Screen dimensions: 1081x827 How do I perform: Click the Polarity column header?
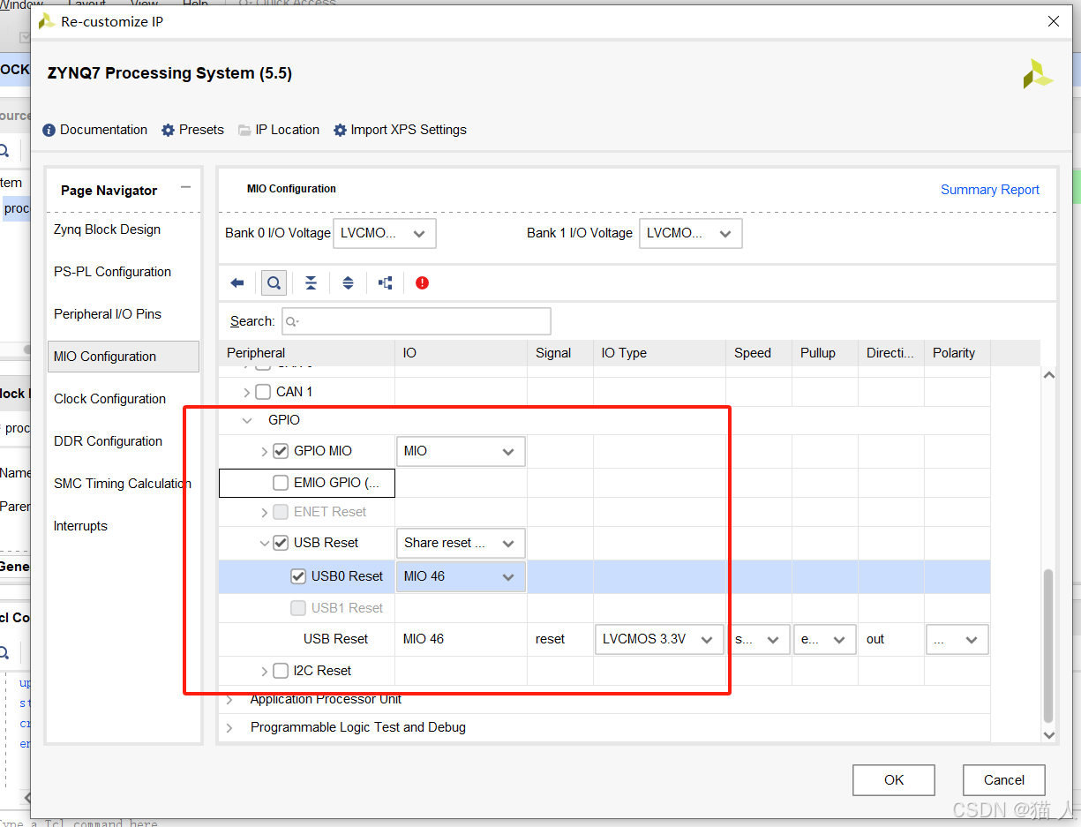click(957, 353)
